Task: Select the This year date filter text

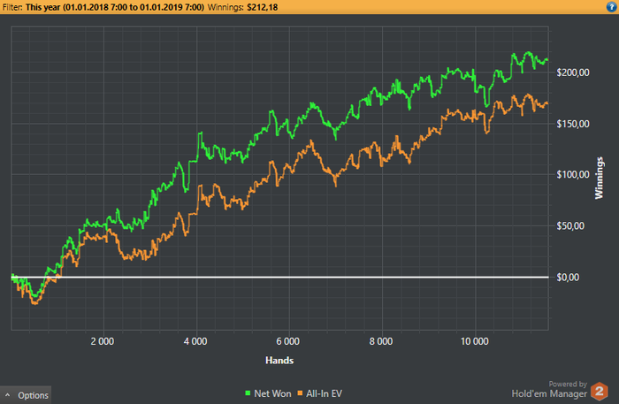Action: coord(115,7)
